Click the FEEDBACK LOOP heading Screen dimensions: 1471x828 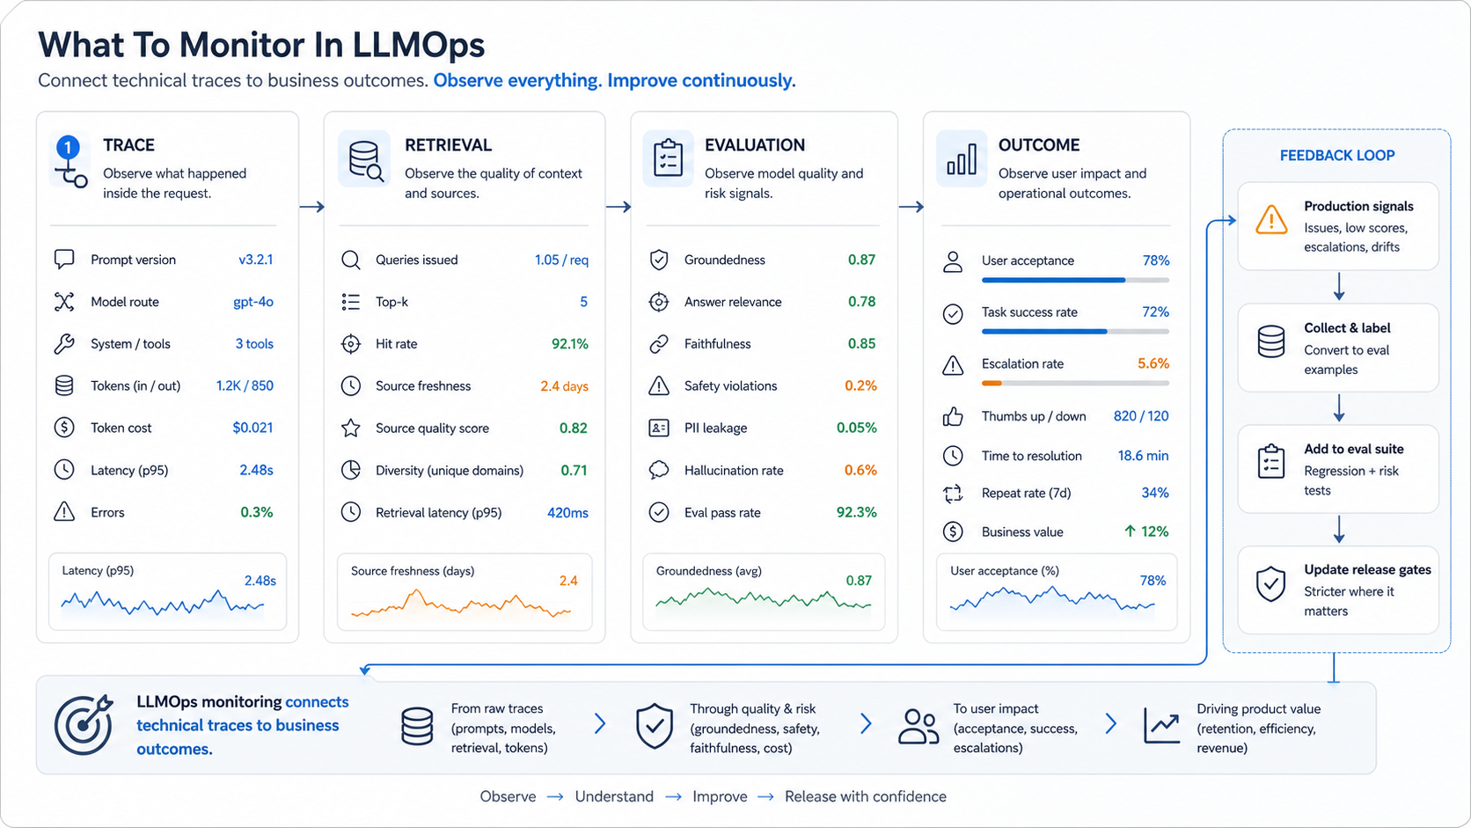coord(1337,156)
